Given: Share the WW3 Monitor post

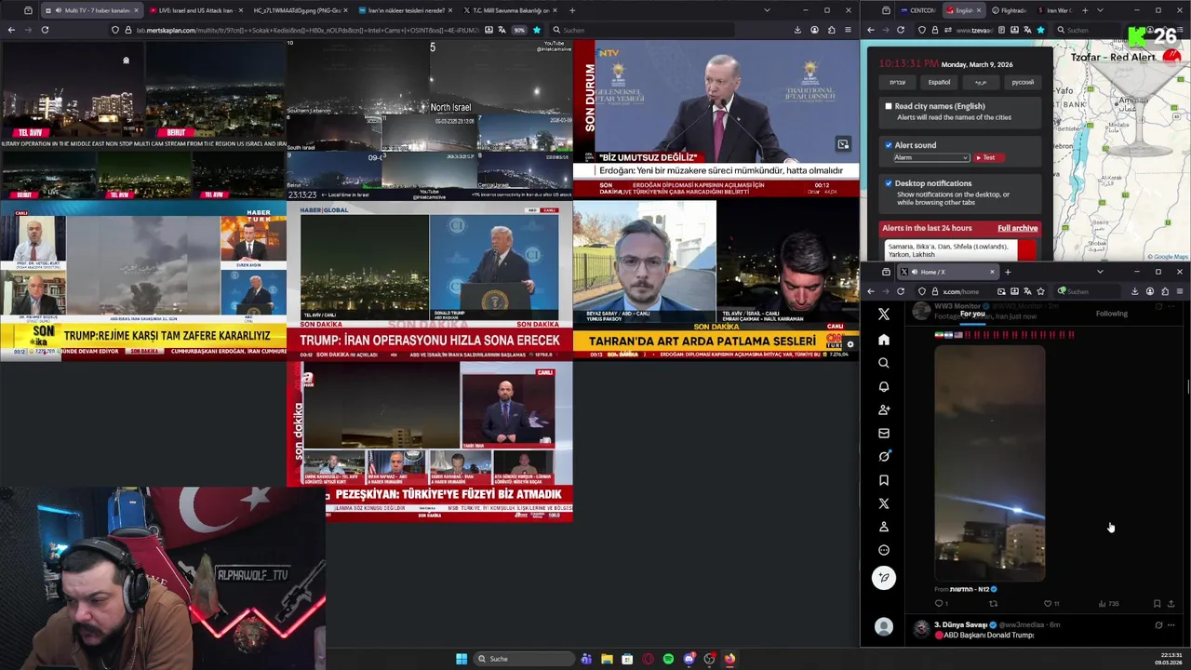Looking at the screenshot, I should (1171, 603).
